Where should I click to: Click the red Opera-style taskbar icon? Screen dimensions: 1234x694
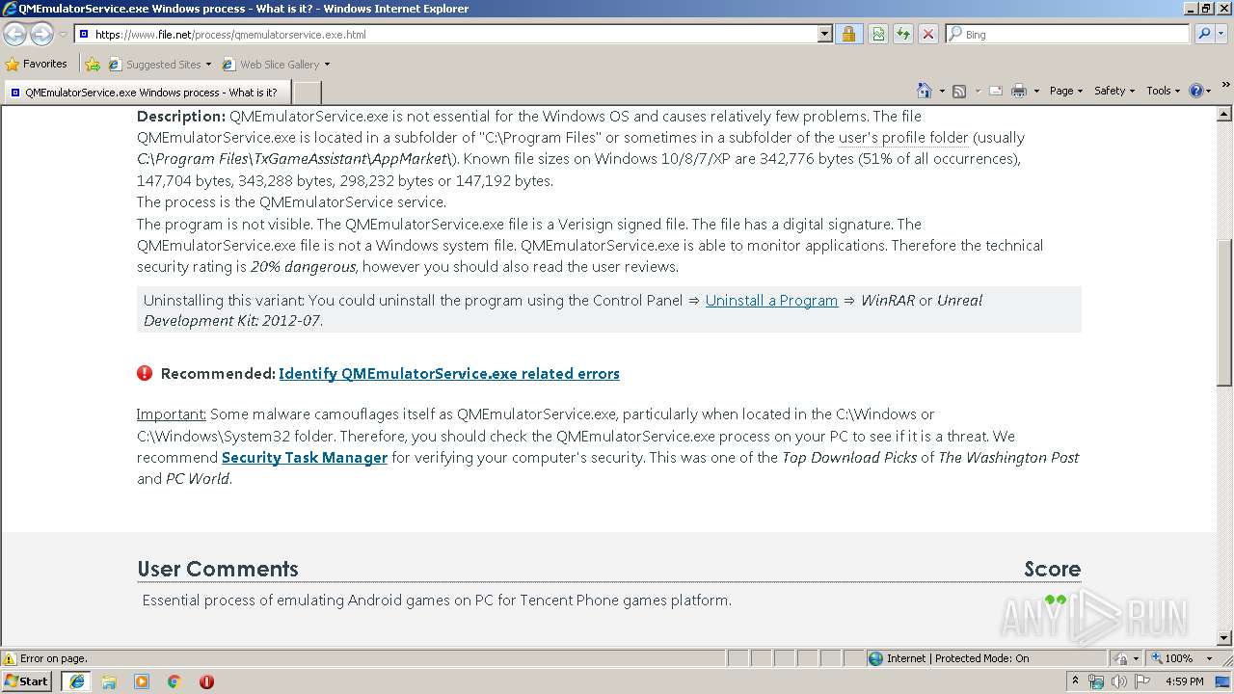(x=206, y=681)
